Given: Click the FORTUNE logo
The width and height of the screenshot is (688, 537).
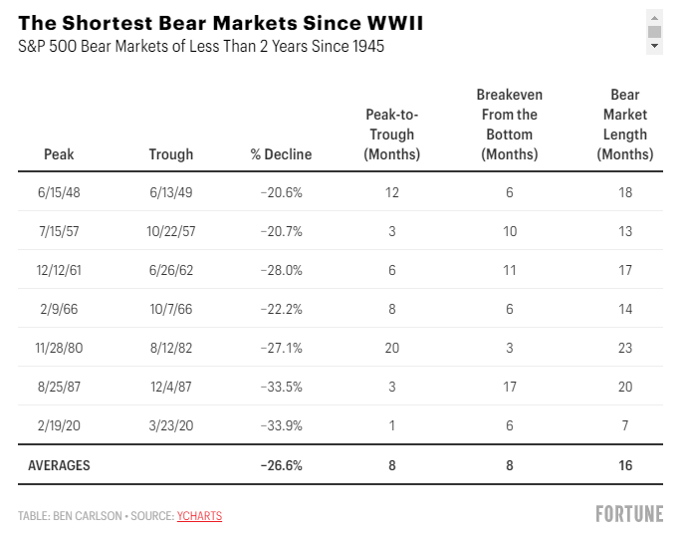Looking at the screenshot, I should tap(629, 514).
